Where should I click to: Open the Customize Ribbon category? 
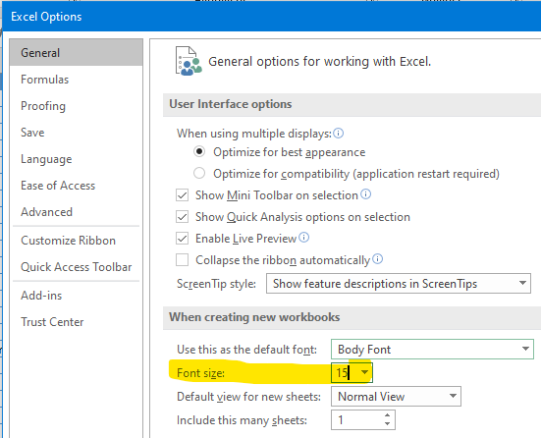[77, 241]
